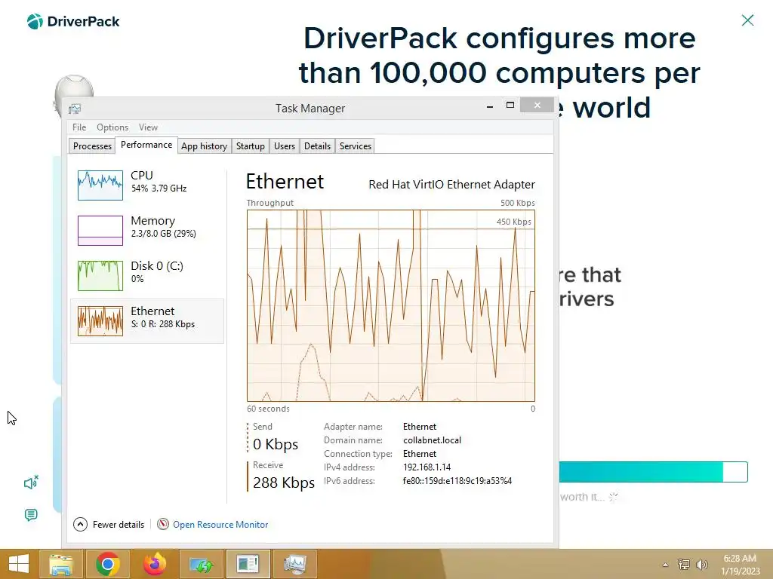Click the Fewer details label
This screenshot has width=773, height=579.
119,525
